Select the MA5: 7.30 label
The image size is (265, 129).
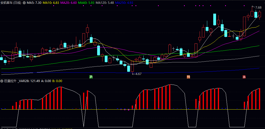pyautogui.click(x=34, y=3)
